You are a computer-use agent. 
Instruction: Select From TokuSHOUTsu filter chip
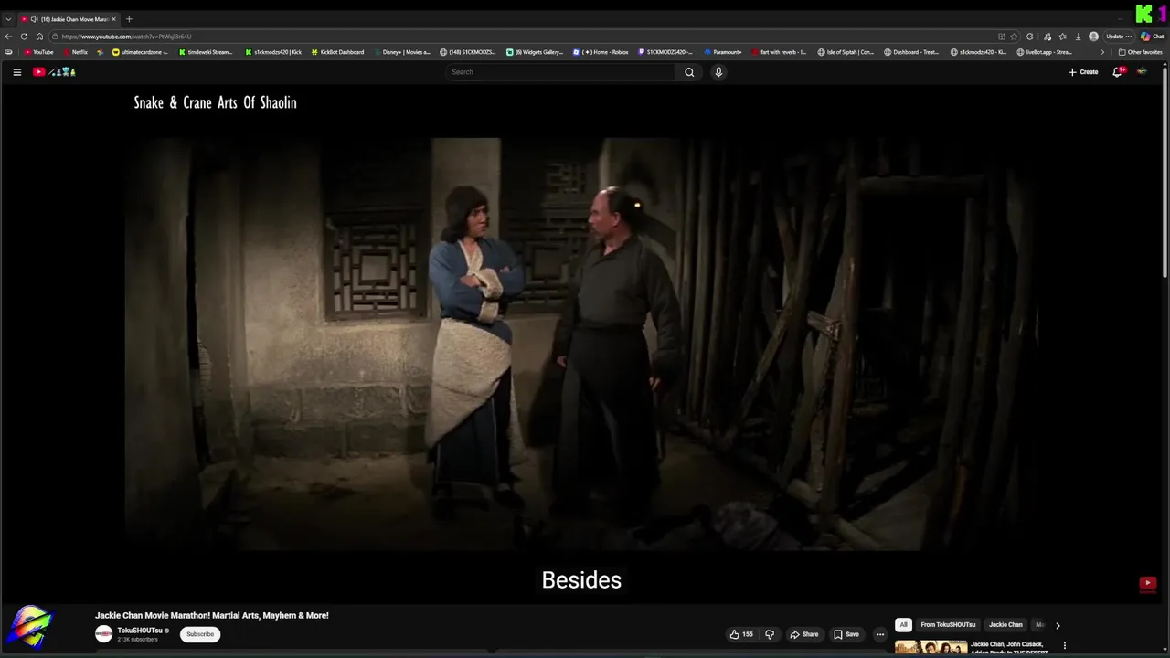pos(948,625)
